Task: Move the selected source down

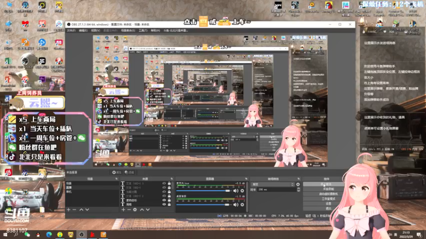Action: click(x=148, y=209)
